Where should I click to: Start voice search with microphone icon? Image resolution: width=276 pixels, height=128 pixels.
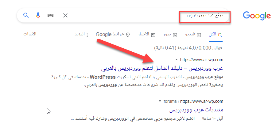point(38,15)
